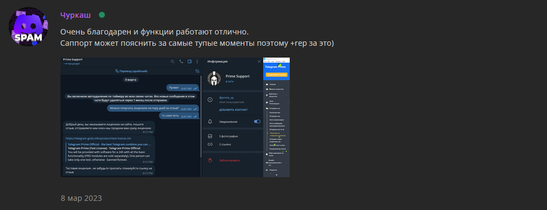Click the orange add accounts button in Telegram Prime

click(x=276, y=75)
